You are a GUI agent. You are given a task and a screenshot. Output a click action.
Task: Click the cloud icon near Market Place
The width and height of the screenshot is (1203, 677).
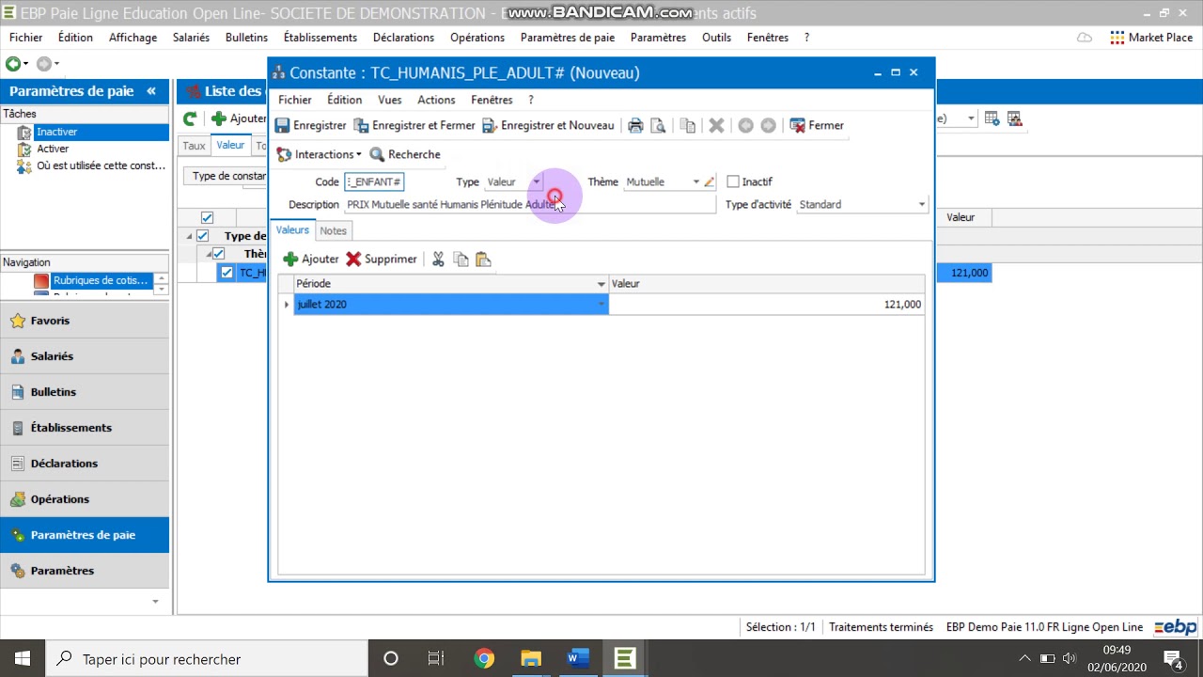click(x=1085, y=38)
